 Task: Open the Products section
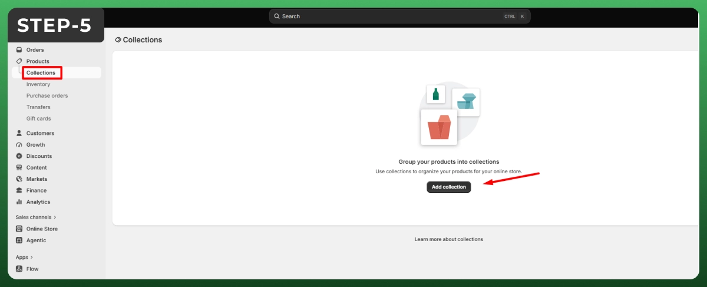pos(38,61)
